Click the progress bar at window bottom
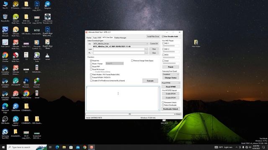Image resolution: width=268 pixels, height=150 pixels. tap(130, 114)
